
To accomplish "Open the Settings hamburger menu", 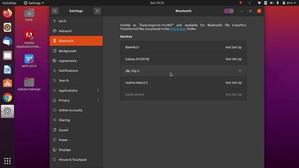I will coord(97,11).
